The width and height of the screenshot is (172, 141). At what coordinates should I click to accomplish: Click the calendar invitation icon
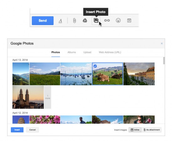coord(129,21)
